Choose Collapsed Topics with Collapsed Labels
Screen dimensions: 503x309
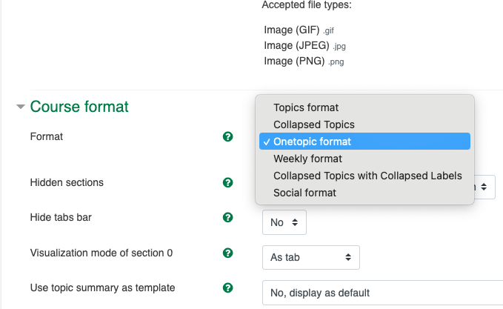click(367, 176)
